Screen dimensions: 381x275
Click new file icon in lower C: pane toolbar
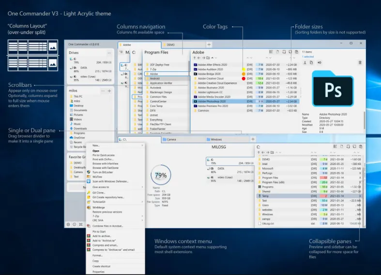point(342,146)
